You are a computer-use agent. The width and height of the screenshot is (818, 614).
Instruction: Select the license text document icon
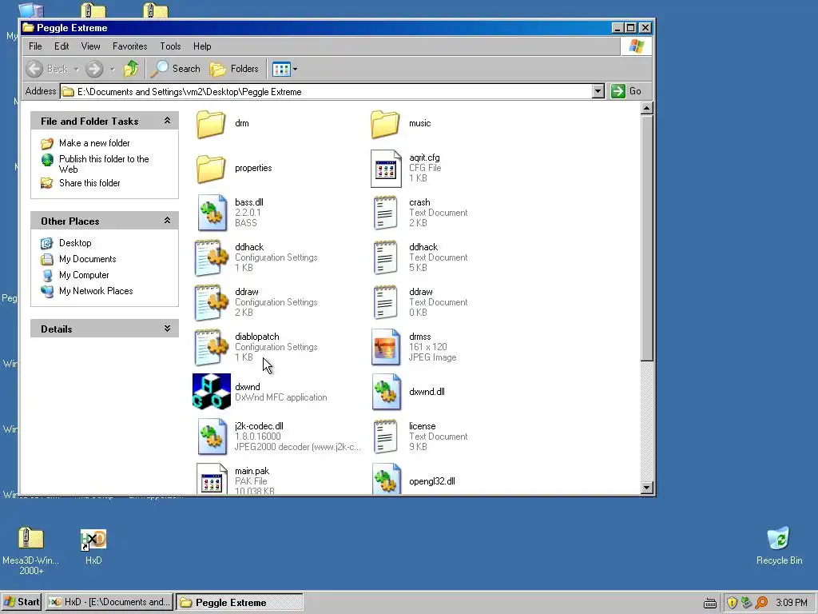(x=386, y=437)
